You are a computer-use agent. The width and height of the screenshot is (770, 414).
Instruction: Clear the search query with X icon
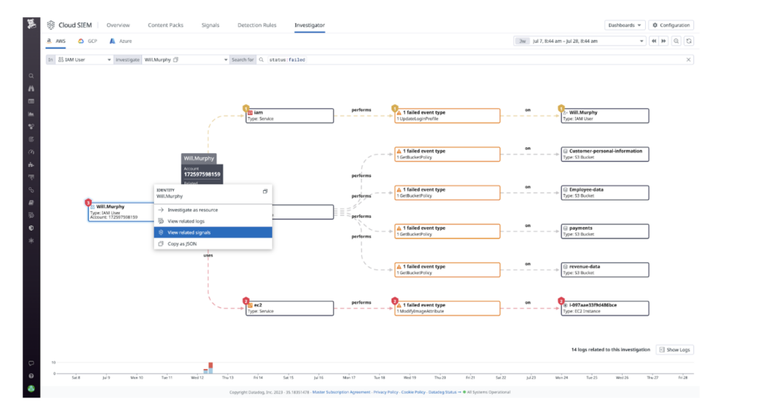[x=689, y=60]
